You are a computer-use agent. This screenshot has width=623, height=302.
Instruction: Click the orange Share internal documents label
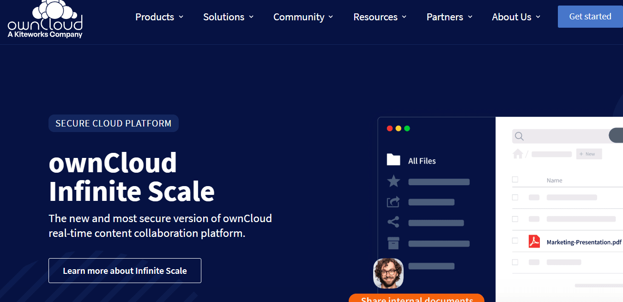(417, 299)
